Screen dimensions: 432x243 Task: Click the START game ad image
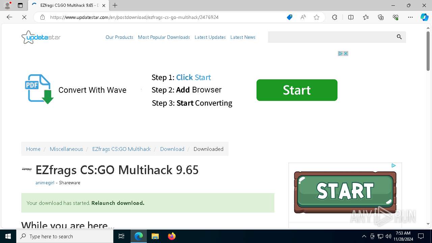(x=345, y=192)
